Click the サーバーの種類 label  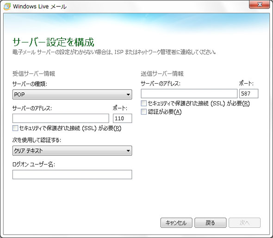[30, 84]
